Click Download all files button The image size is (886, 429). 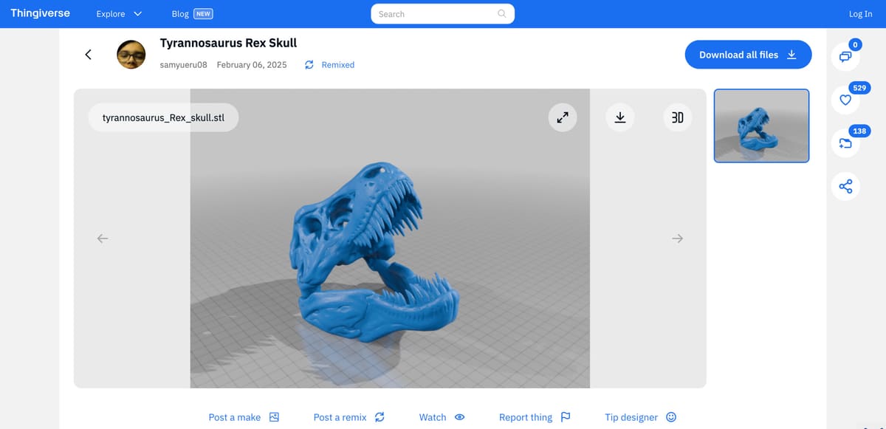747,55
